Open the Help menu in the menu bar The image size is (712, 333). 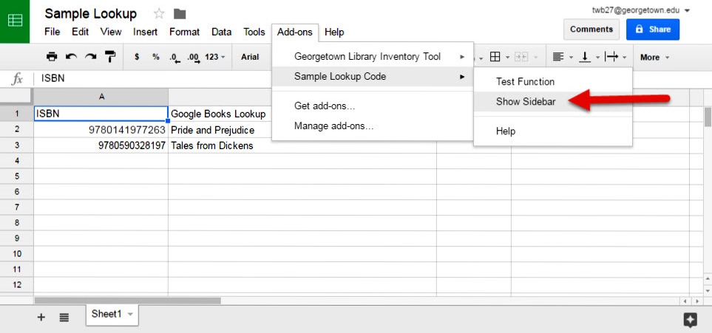[x=334, y=32]
